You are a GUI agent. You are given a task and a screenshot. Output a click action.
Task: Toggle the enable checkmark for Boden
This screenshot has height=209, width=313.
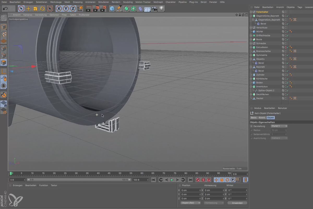287,83
